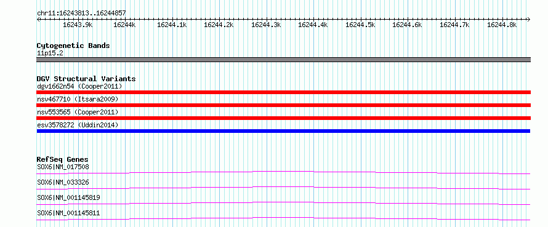Open the SOX6|NM_033326 gene label

[x=63, y=182]
